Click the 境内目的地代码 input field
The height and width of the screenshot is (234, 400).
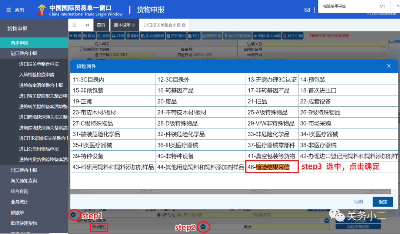214,215
